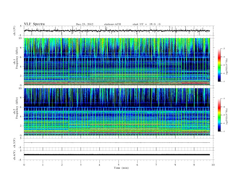Click the flat ch.3 voltage trace
The width and height of the screenshot is (240, 185).
click(117, 143)
